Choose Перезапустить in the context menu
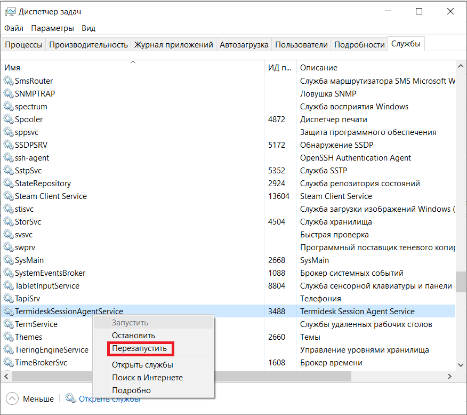The width and height of the screenshot is (467, 415). 139,348
